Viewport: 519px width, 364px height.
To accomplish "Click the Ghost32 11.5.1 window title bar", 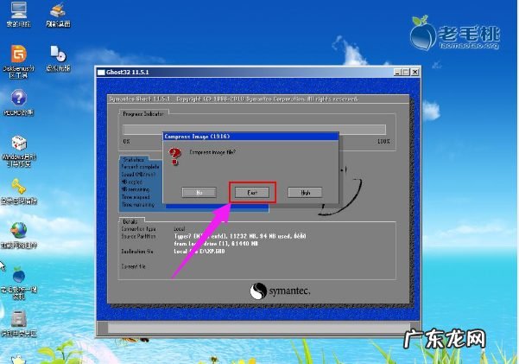I will pos(258,72).
